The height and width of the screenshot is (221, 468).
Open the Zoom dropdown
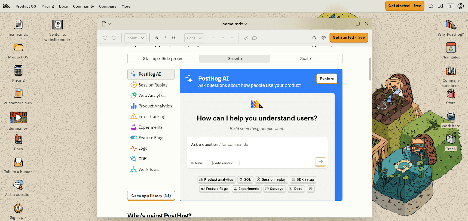135,38
